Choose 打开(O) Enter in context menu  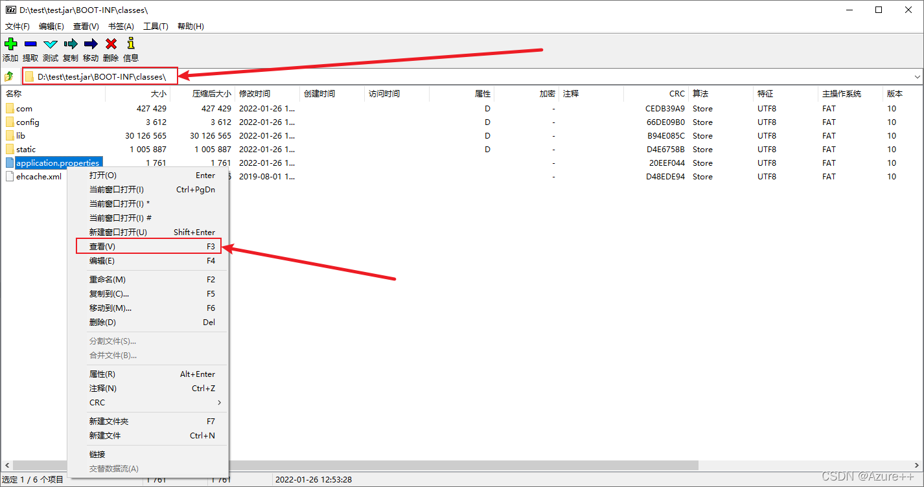point(148,176)
